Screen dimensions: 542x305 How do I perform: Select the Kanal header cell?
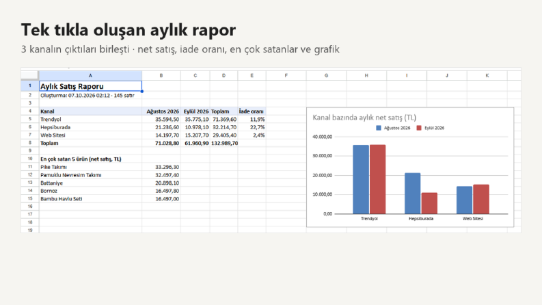pos(90,111)
